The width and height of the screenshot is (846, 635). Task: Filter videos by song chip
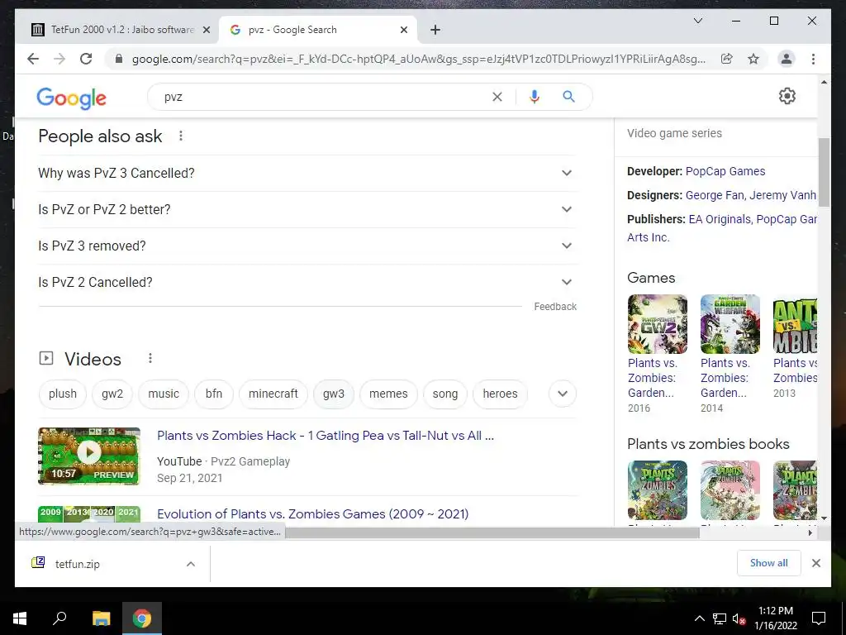(445, 394)
